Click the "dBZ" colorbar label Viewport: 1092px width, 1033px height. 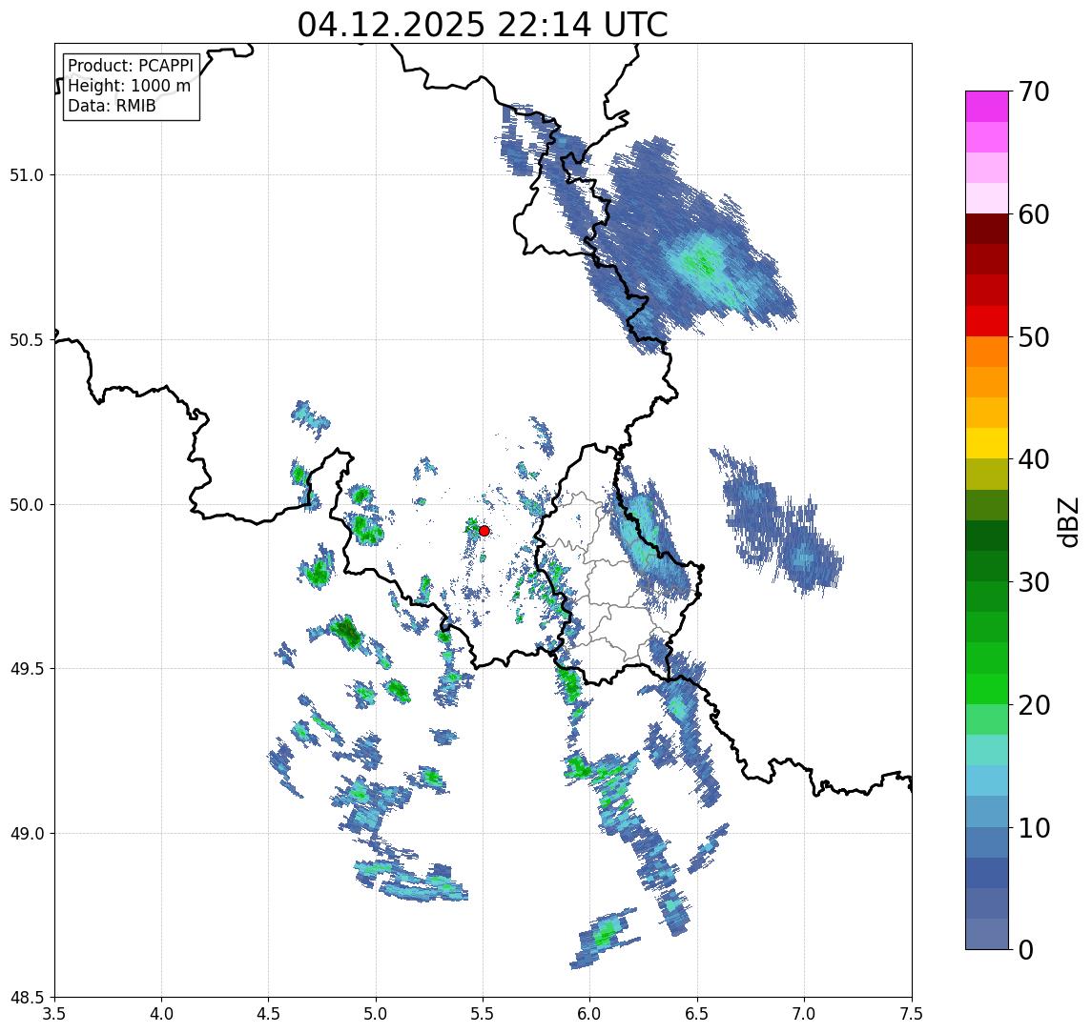1067,522
